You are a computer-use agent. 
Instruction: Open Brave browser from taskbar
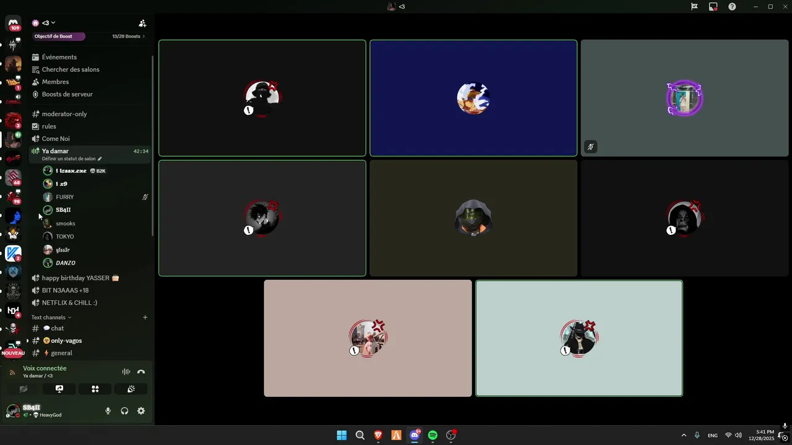point(378,435)
